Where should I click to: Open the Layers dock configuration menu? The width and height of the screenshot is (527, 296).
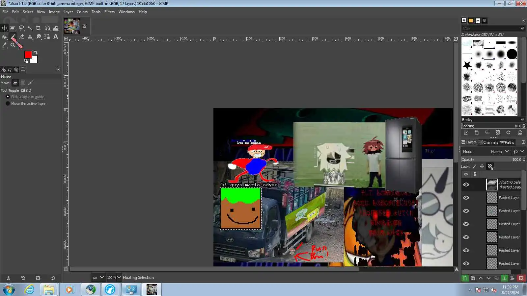pyautogui.click(x=523, y=142)
